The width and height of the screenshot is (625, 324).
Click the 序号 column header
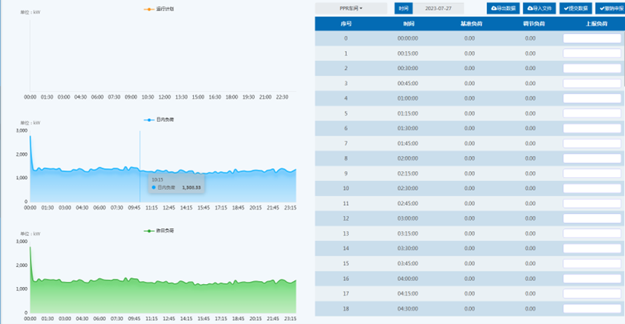(x=346, y=24)
